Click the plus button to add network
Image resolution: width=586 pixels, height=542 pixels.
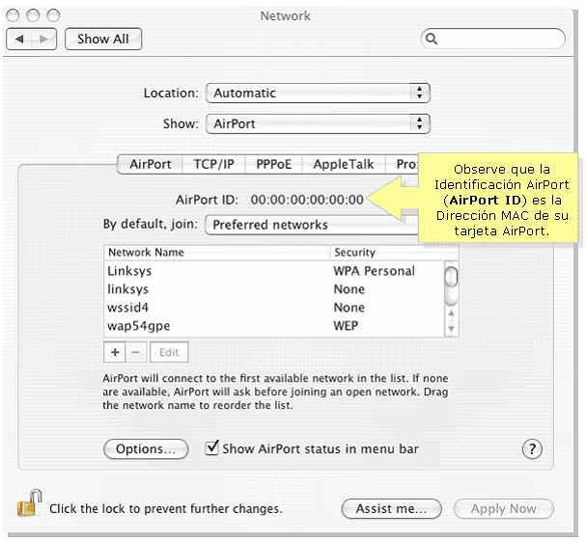coord(115,352)
